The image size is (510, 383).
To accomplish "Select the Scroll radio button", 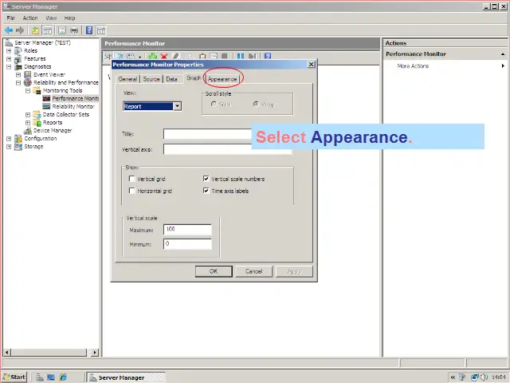I will click(214, 105).
